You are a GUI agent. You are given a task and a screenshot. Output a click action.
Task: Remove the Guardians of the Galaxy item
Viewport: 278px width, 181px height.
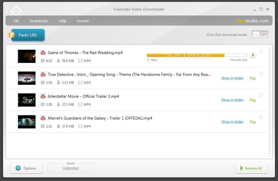point(261,117)
